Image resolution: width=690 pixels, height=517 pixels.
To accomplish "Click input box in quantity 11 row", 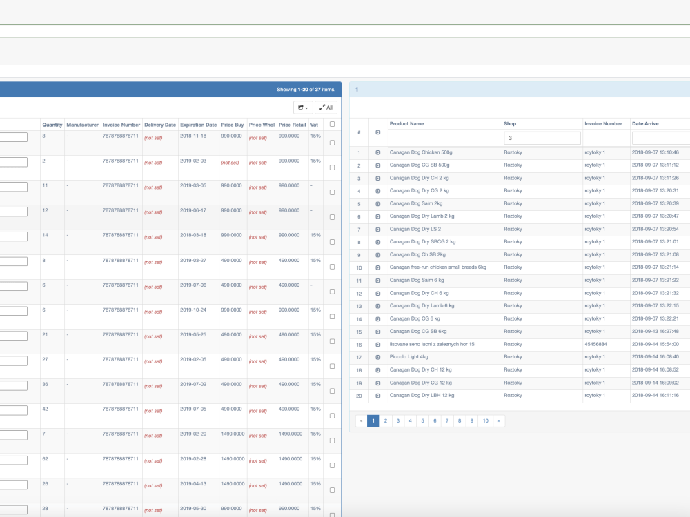I will (x=13, y=187).
